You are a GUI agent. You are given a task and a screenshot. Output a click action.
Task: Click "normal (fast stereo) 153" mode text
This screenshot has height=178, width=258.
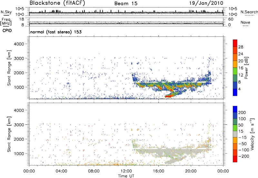[x=56, y=32]
